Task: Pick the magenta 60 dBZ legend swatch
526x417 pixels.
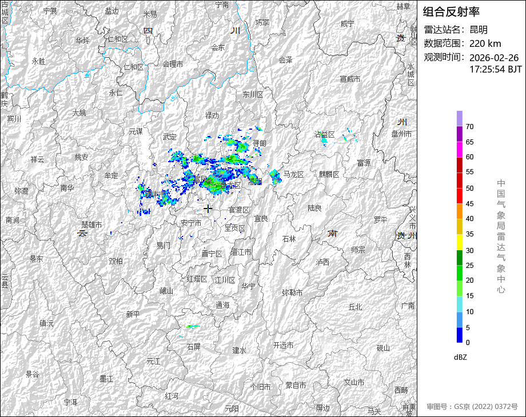Action: point(460,149)
